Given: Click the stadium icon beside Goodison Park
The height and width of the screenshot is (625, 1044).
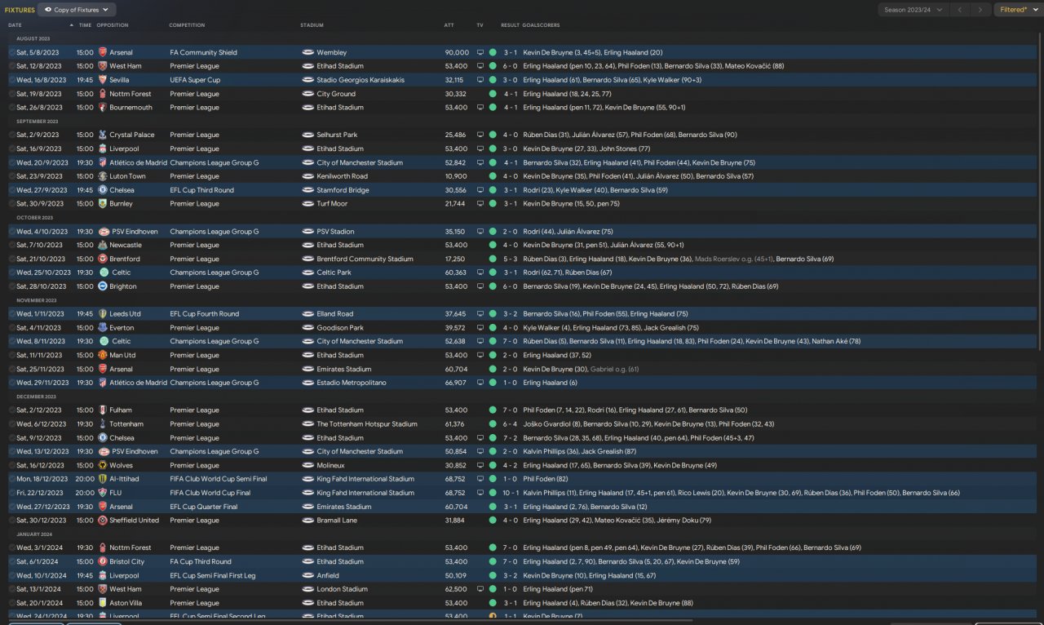Looking at the screenshot, I should (x=308, y=328).
